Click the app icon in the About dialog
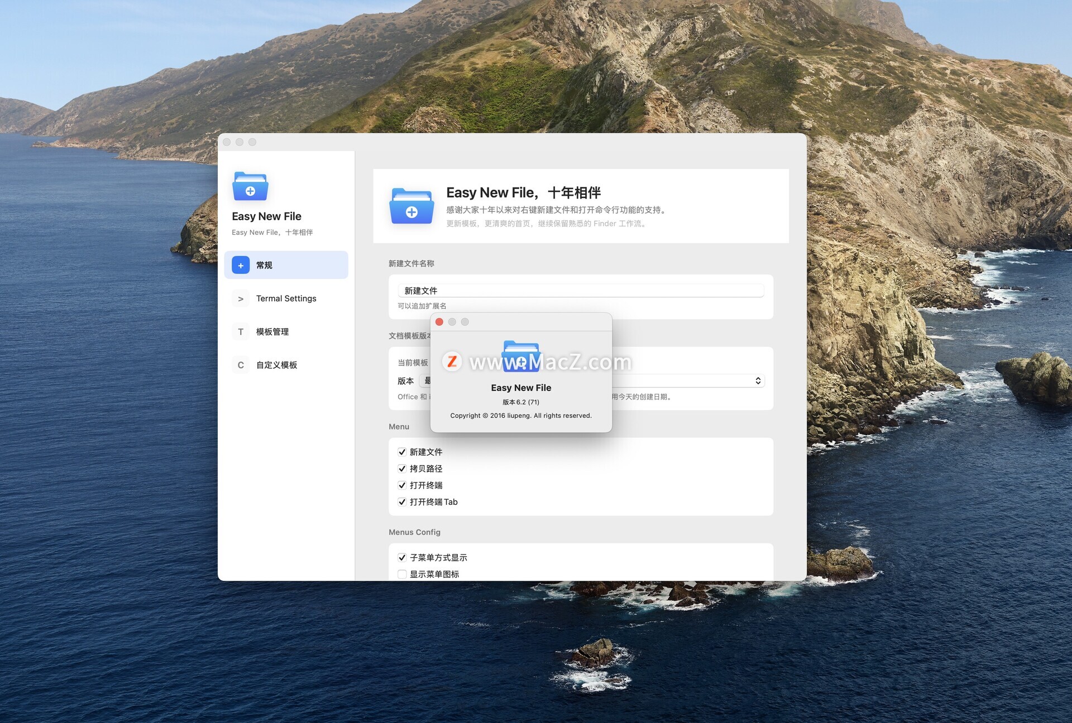1072x723 pixels. coord(521,356)
